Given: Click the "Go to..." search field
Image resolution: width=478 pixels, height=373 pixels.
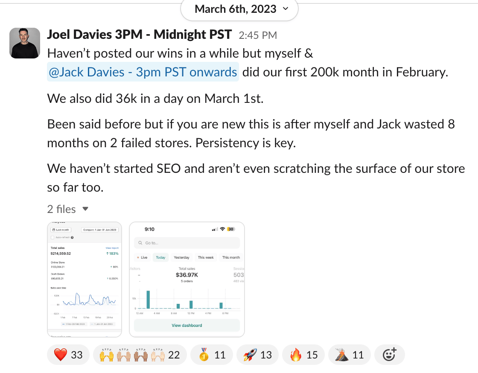Looking at the screenshot, I should click(187, 243).
